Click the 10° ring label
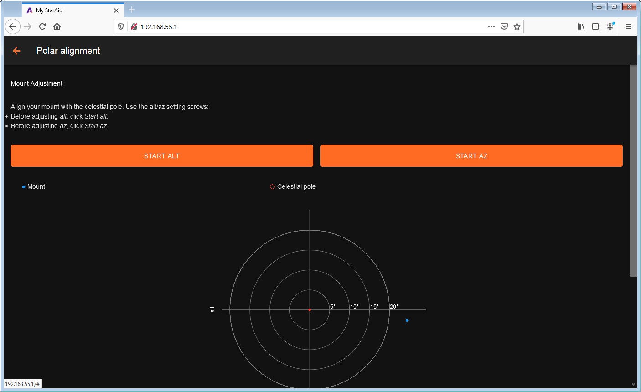 click(x=354, y=306)
